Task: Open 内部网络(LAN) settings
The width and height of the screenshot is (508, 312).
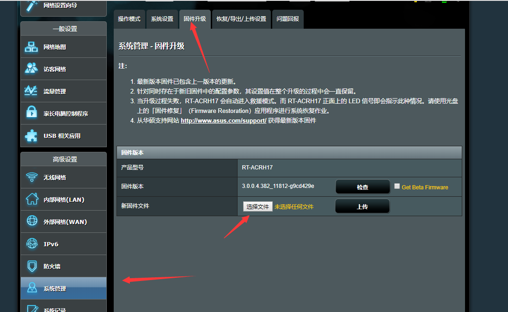Action: tap(63, 199)
